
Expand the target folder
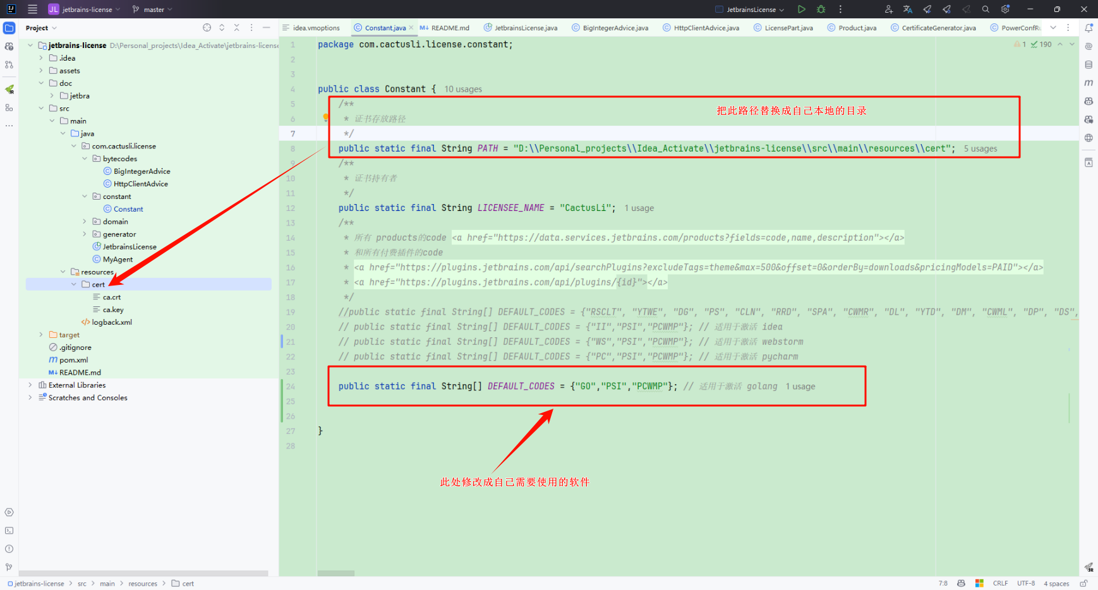[41, 335]
